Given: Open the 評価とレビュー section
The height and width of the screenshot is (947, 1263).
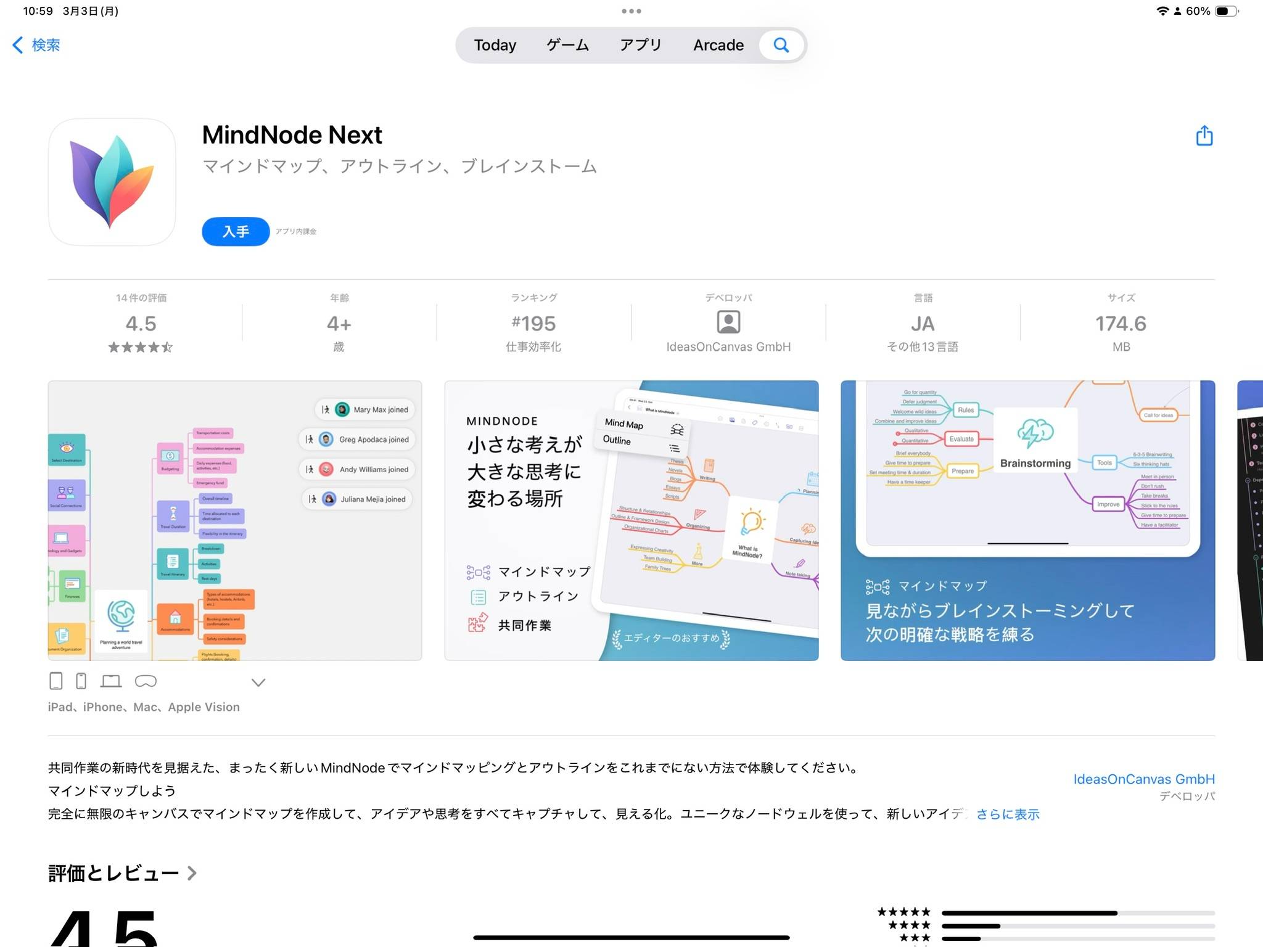Looking at the screenshot, I should click(122, 873).
